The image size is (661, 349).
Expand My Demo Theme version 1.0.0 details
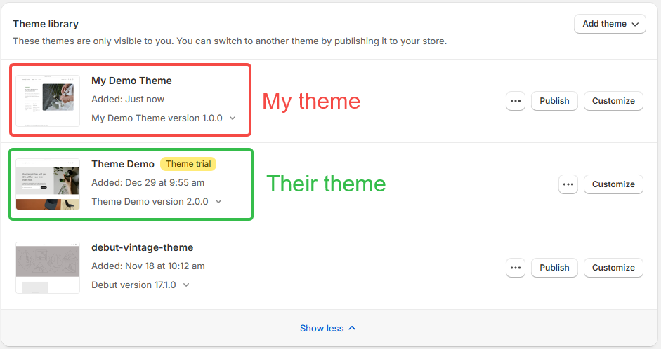pos(233,118)
